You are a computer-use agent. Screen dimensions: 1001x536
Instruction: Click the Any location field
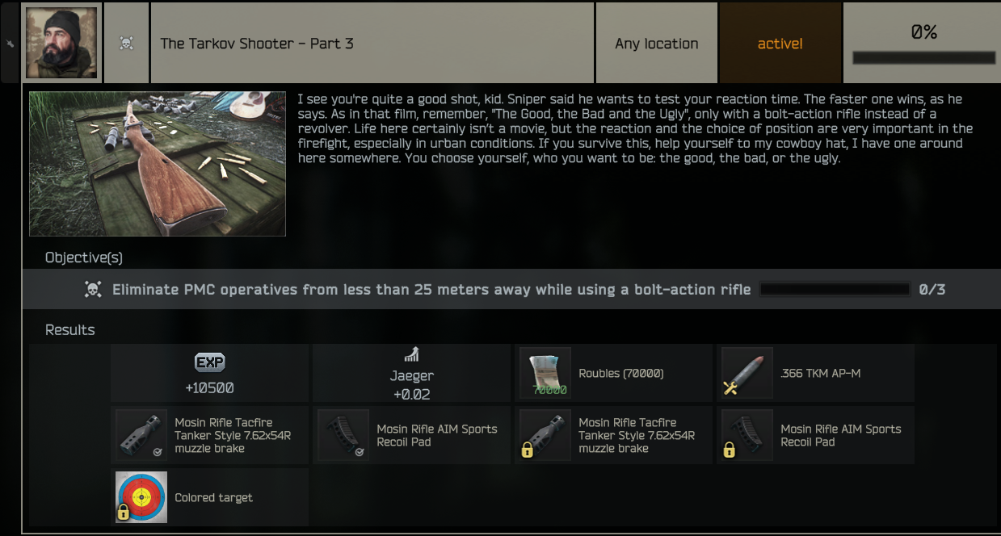[656, 44]
